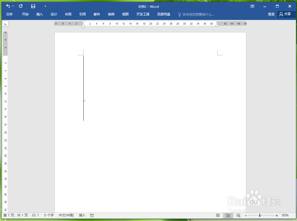The image size is (297, 221).
Task: Click on the vertical ruler
Action: point(5,121)
